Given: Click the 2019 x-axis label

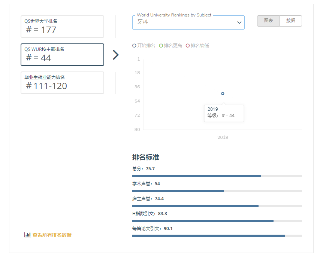Looking at the screenshot, I should point(223,137).
